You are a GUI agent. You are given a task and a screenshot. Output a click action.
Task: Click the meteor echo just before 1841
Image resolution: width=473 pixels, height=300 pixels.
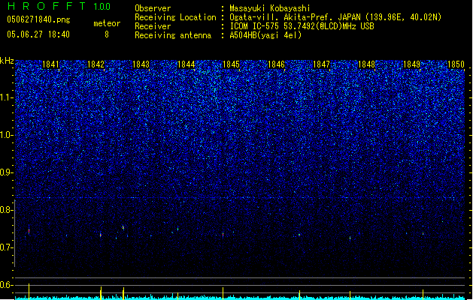coord(29,231)
